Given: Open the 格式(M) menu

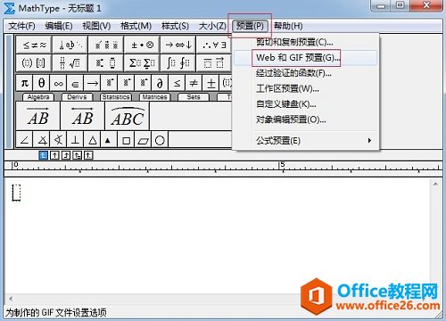Looking at the screenshot, I should tap(136, 26).
